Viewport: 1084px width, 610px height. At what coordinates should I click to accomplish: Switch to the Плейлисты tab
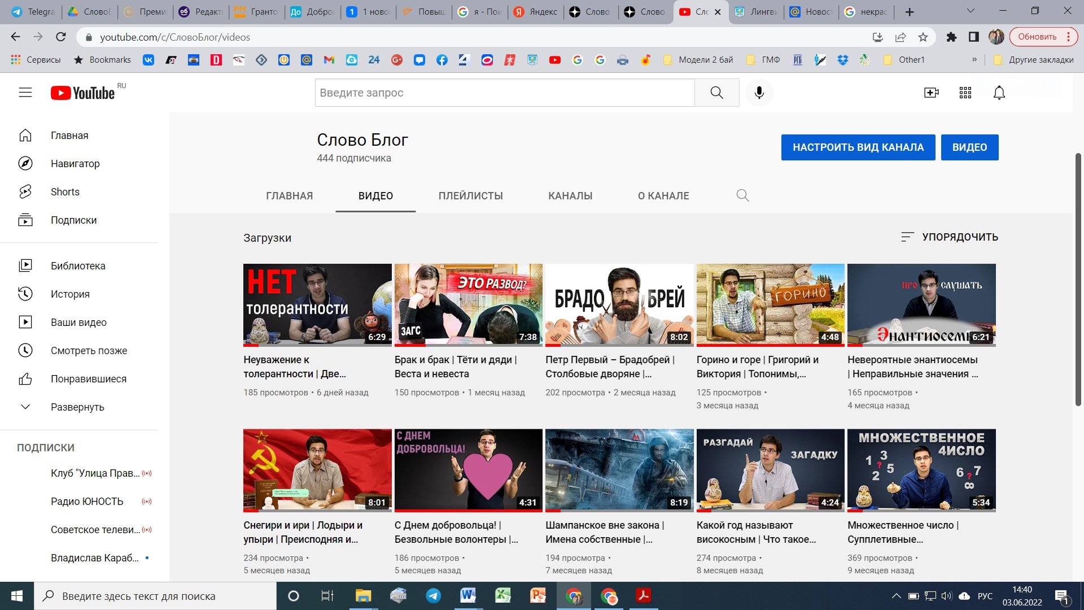click(470, 196)
